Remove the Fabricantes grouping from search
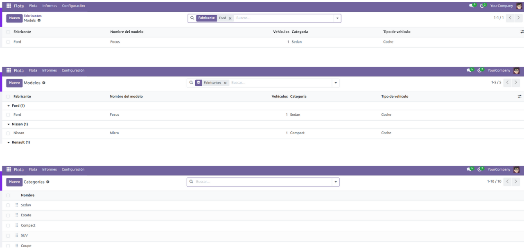The width and height of the screenshot is (524, 252). pyautogui.click(x=225, y=83)
